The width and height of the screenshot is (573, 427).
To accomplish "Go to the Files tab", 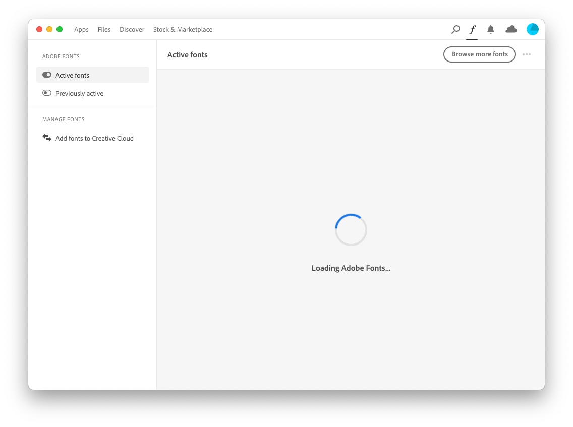I will (104, 30).
